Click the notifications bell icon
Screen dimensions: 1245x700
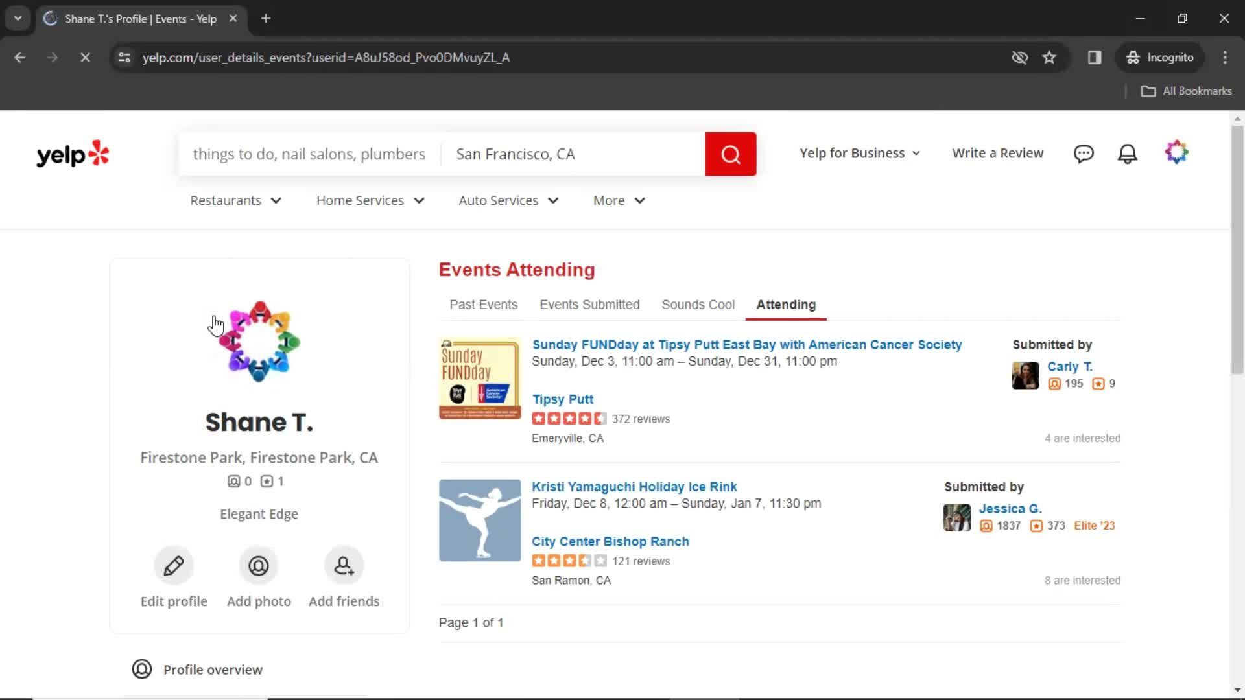point(1128,153)
